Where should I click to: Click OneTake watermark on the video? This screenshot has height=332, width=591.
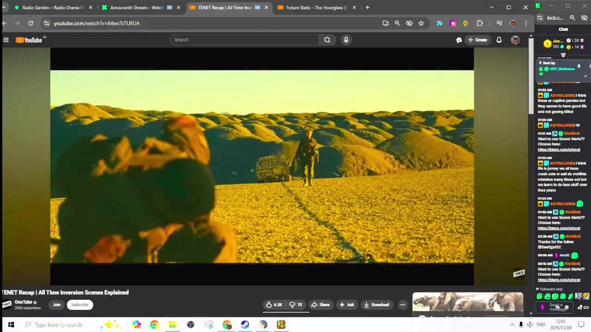point(519,273)
